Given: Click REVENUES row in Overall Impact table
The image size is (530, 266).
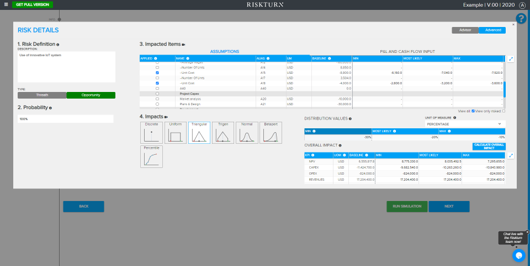Looking at the screenshot, I should pos(405,180).
